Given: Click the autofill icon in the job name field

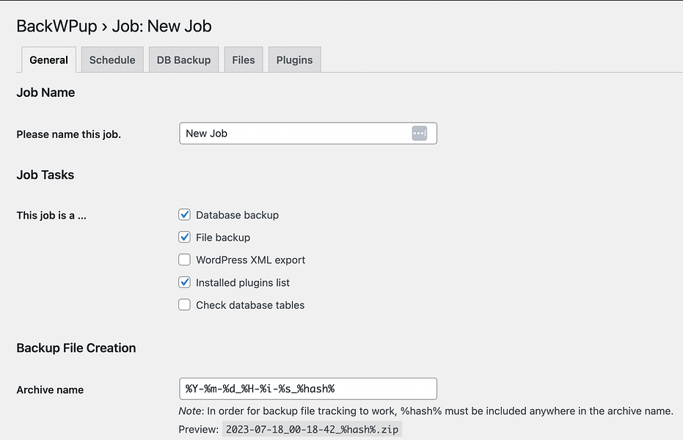Looking at the screenshot, I should point(419,133).
